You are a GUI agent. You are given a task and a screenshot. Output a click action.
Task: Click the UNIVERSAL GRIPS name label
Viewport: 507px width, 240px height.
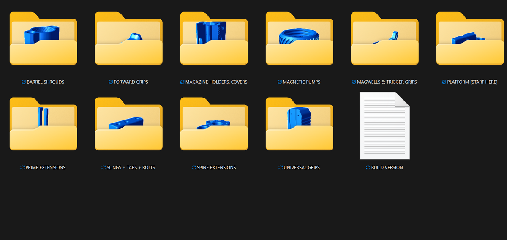pos(302,168)
